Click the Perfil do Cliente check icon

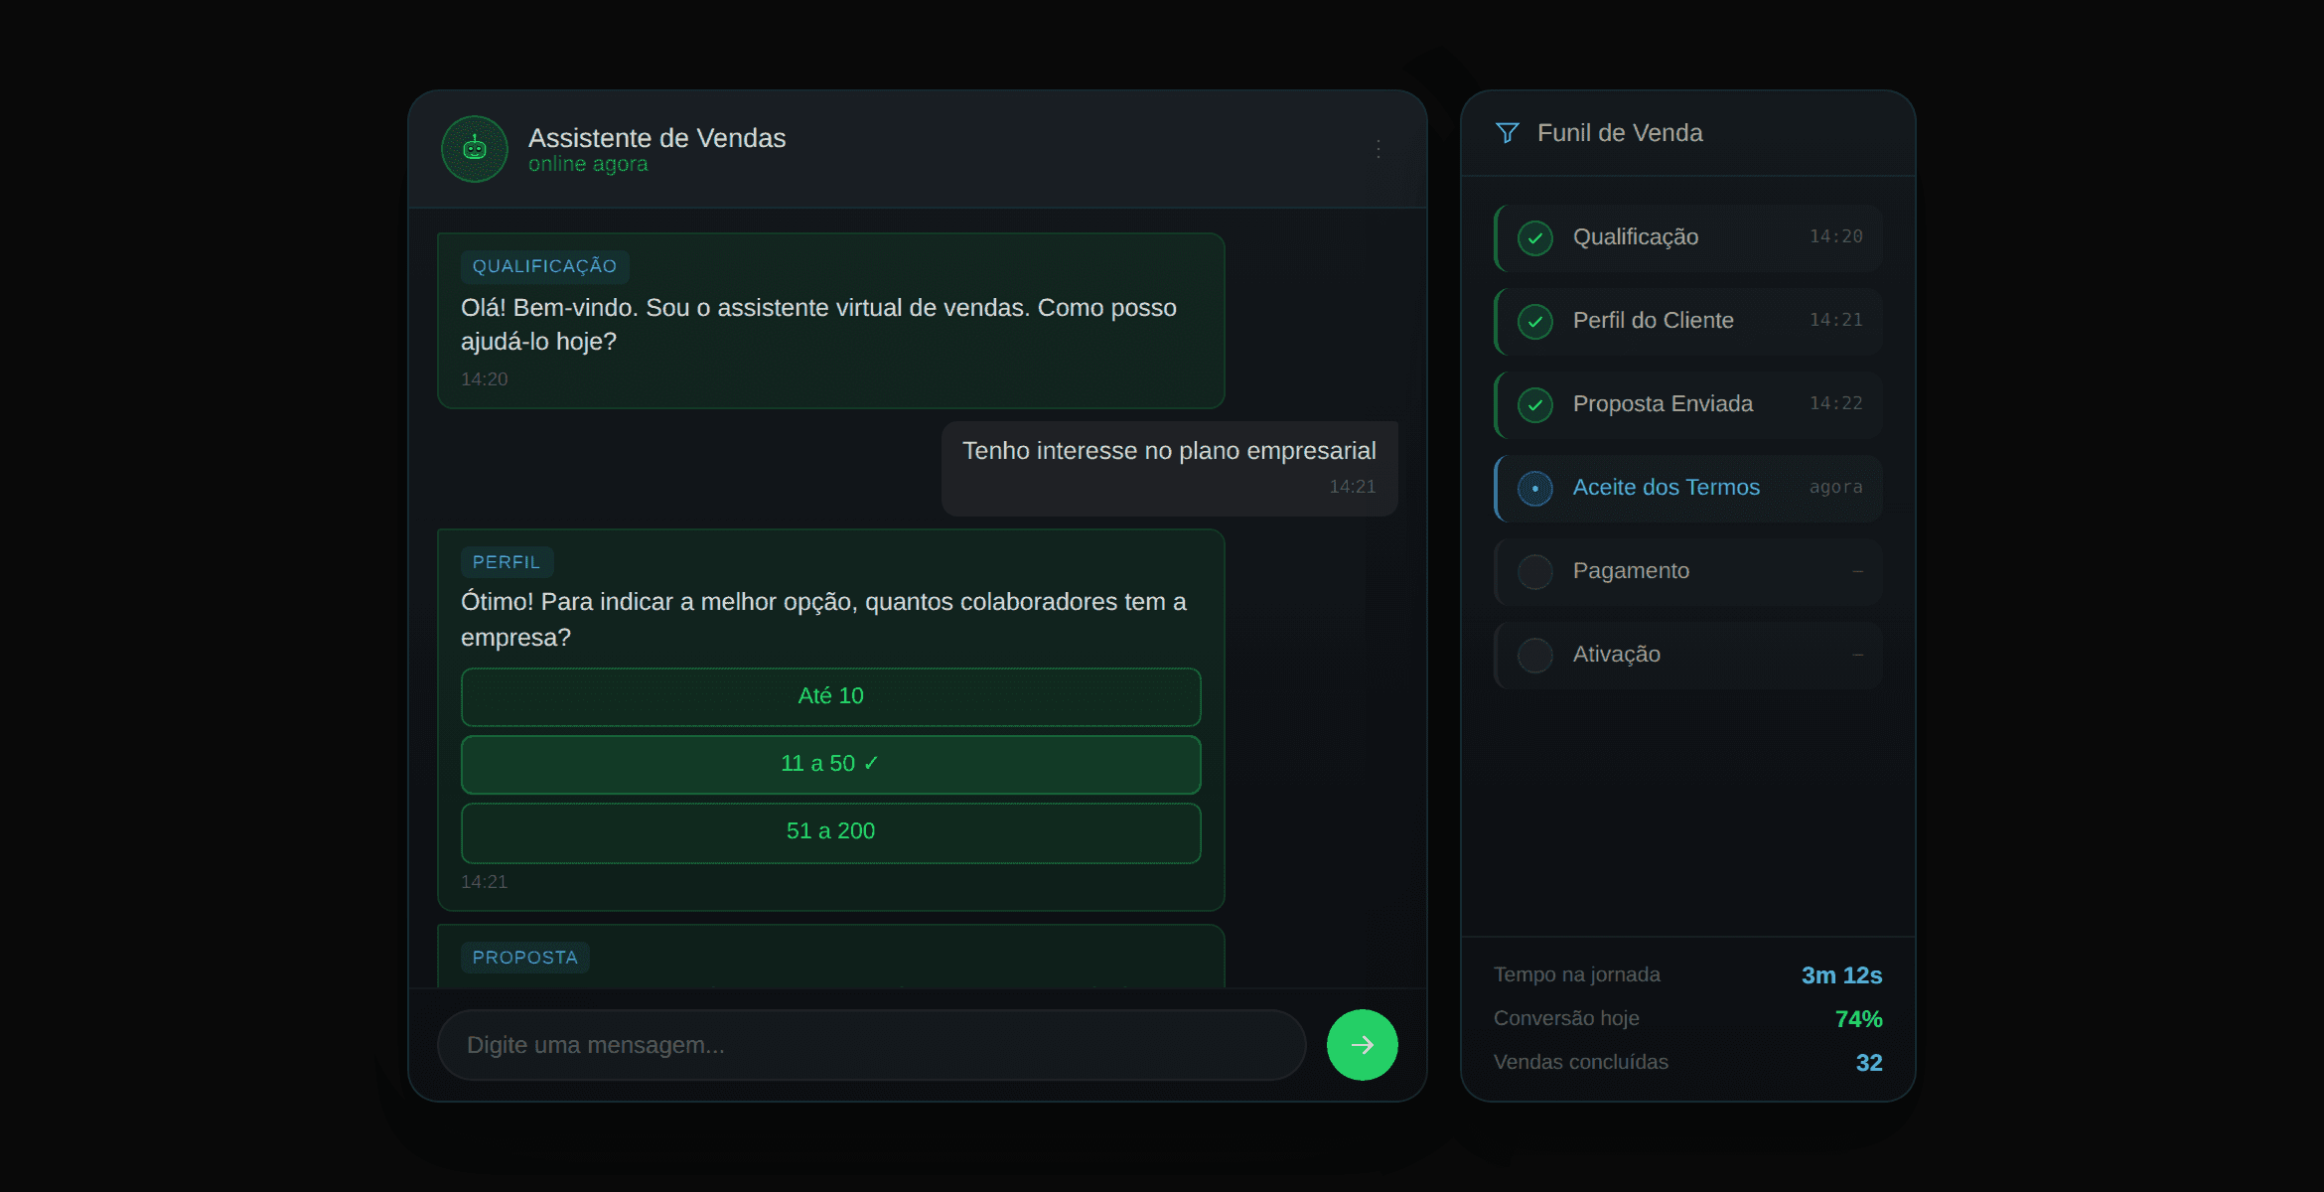pyautogui.click(x=1535, y=322)
